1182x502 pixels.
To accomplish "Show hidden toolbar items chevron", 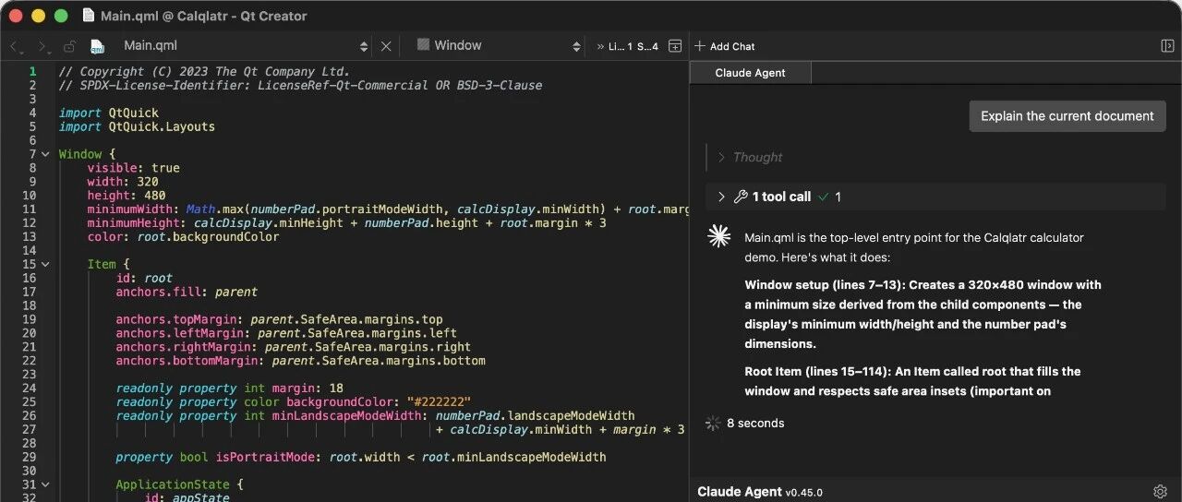I will pyautogui.click(x=600, y=46).
